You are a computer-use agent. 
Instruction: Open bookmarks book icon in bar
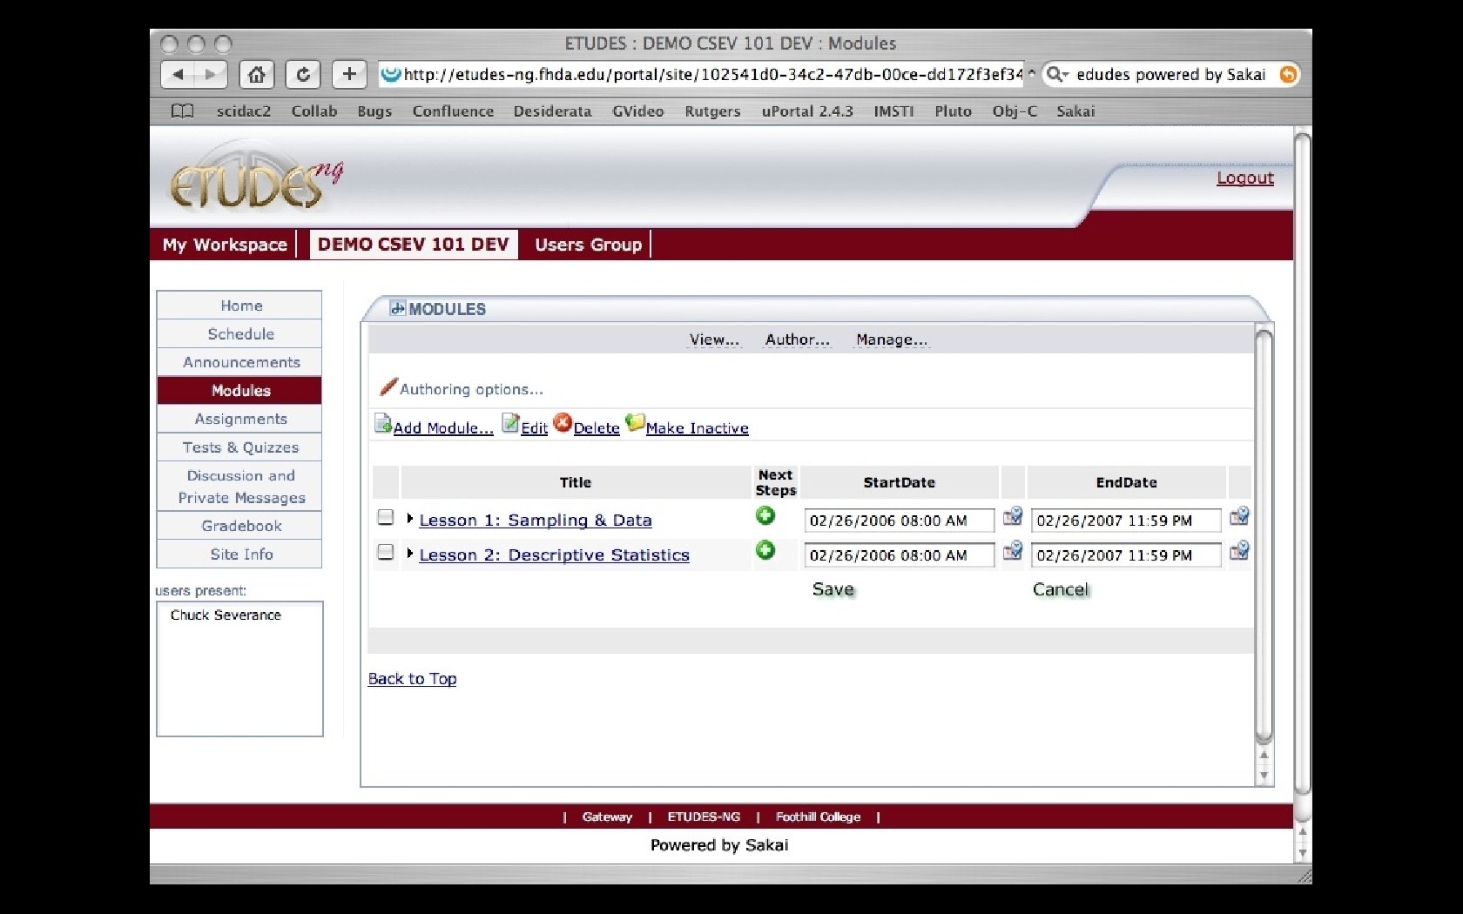click(182, 111)
